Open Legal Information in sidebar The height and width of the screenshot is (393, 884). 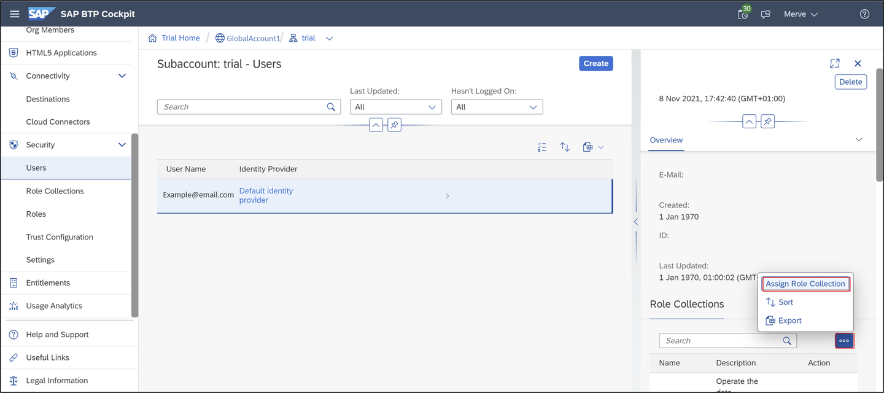tap(56, 381)
